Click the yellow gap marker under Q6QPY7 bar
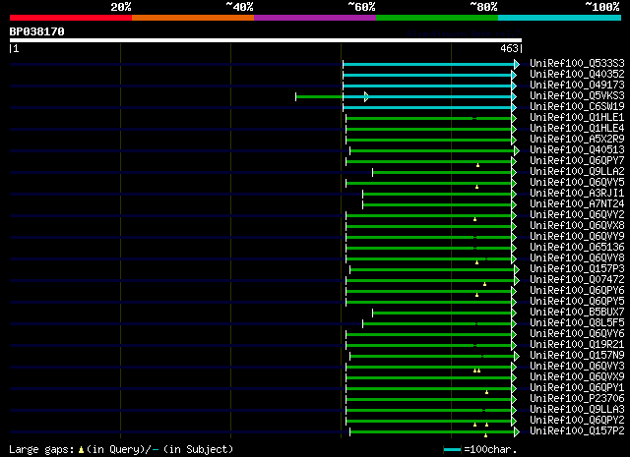 [x=477, y=165]
